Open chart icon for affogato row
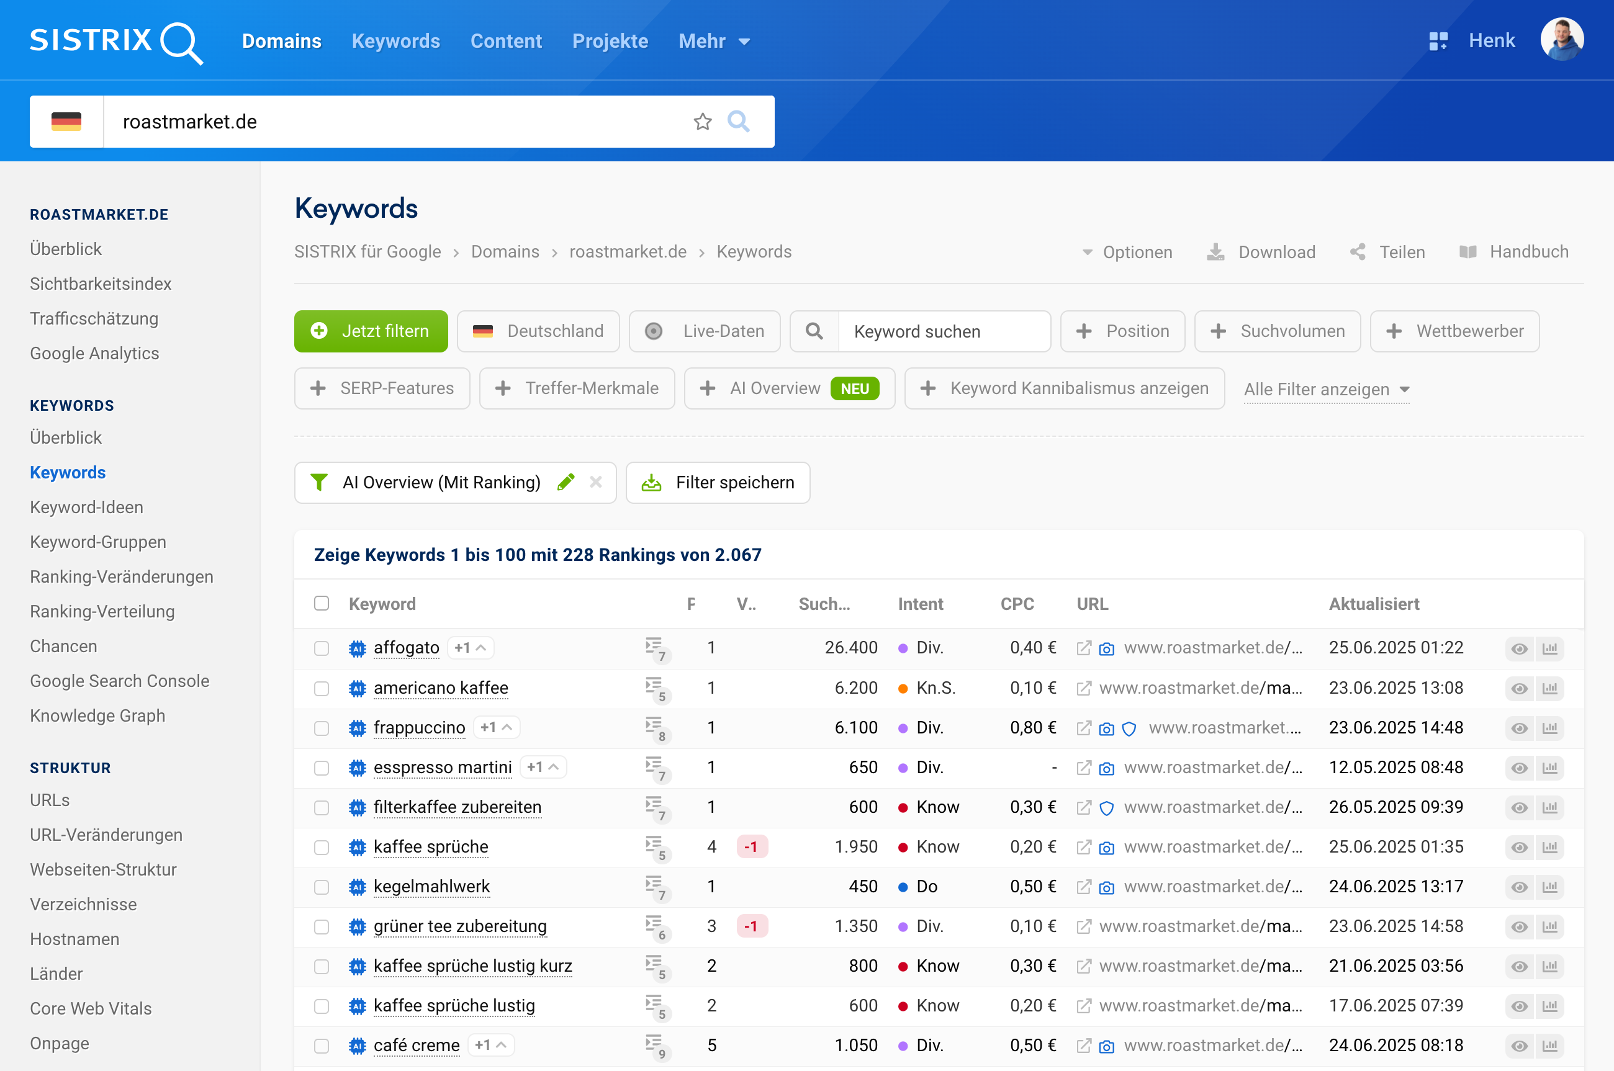This screenshot has width=1614, height=1071. 1550,648
